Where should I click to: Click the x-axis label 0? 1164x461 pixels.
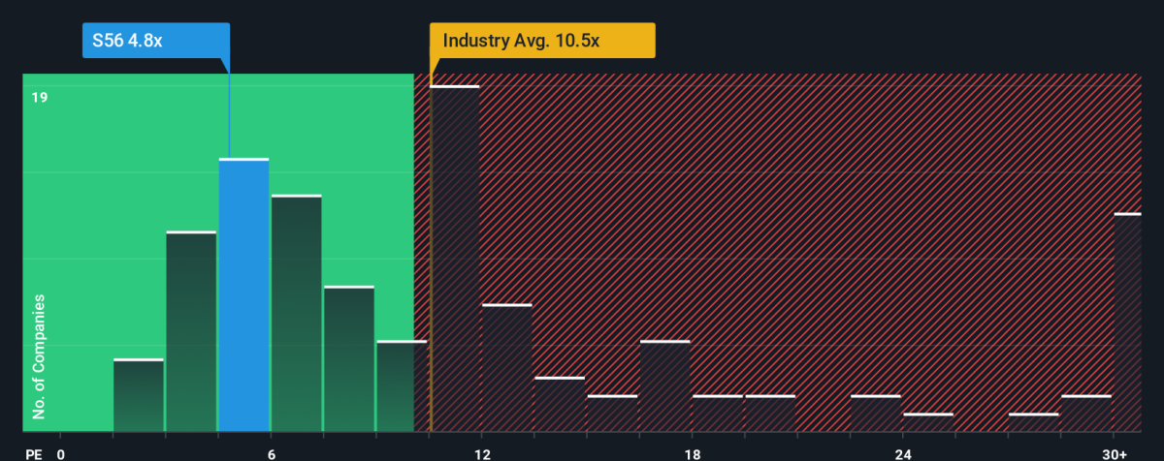[x=60, y=454]
